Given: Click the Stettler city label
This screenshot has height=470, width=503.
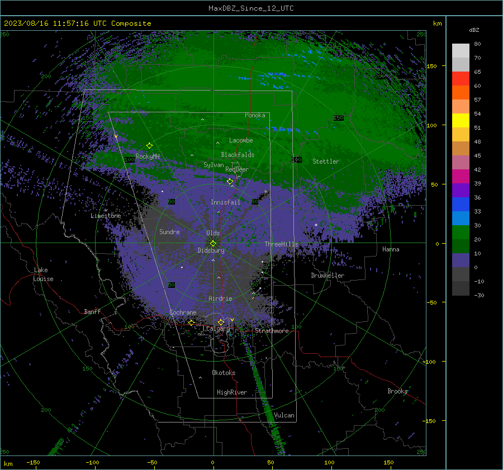Looking at the screenshot, I should coord(326,162).
